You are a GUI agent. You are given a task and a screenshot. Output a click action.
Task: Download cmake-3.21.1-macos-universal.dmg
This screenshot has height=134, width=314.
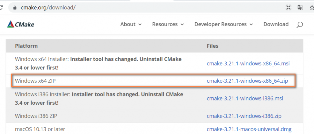tap(249, 129)
